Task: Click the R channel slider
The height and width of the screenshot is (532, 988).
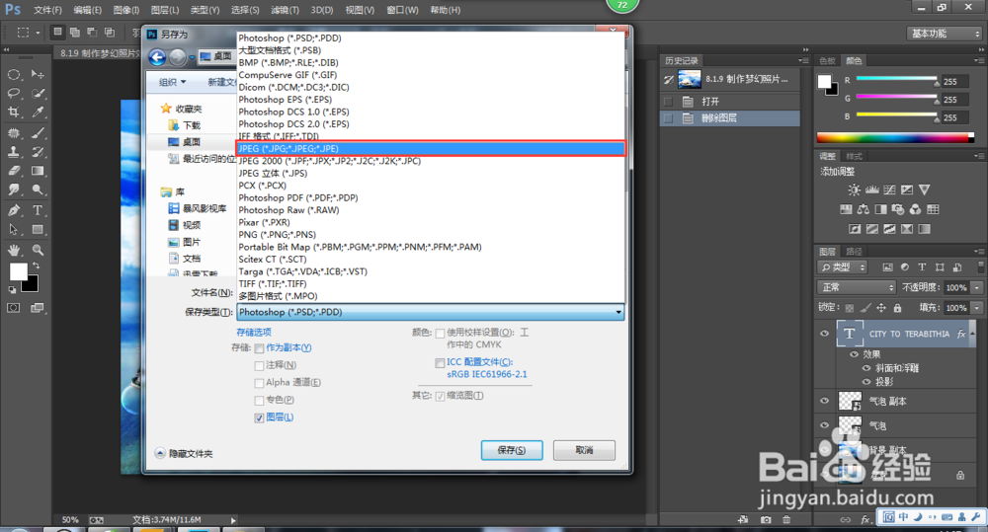Action: click(x=897, y=79)
